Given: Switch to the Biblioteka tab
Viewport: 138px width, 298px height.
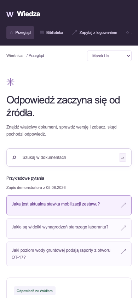Looking at the screenshot, I should click(x=51, y=33).
